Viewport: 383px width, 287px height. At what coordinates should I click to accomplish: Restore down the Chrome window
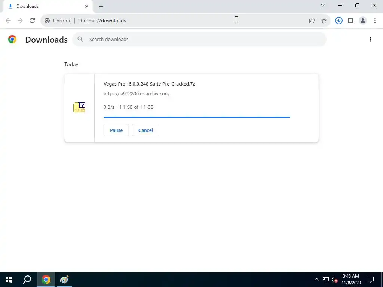(x=357, y=5)
